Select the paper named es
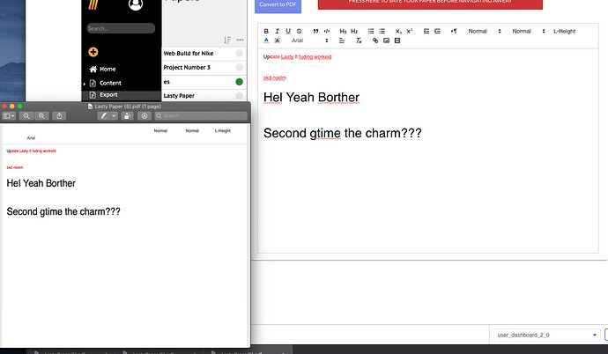The height and width of the screenshot is (354, 608). tap(167, 82)
